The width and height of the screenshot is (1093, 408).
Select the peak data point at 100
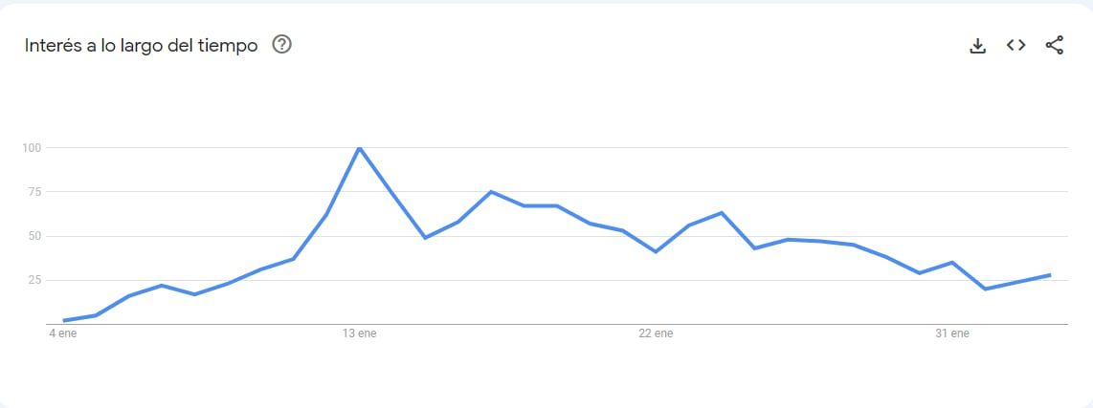point(359,147)
